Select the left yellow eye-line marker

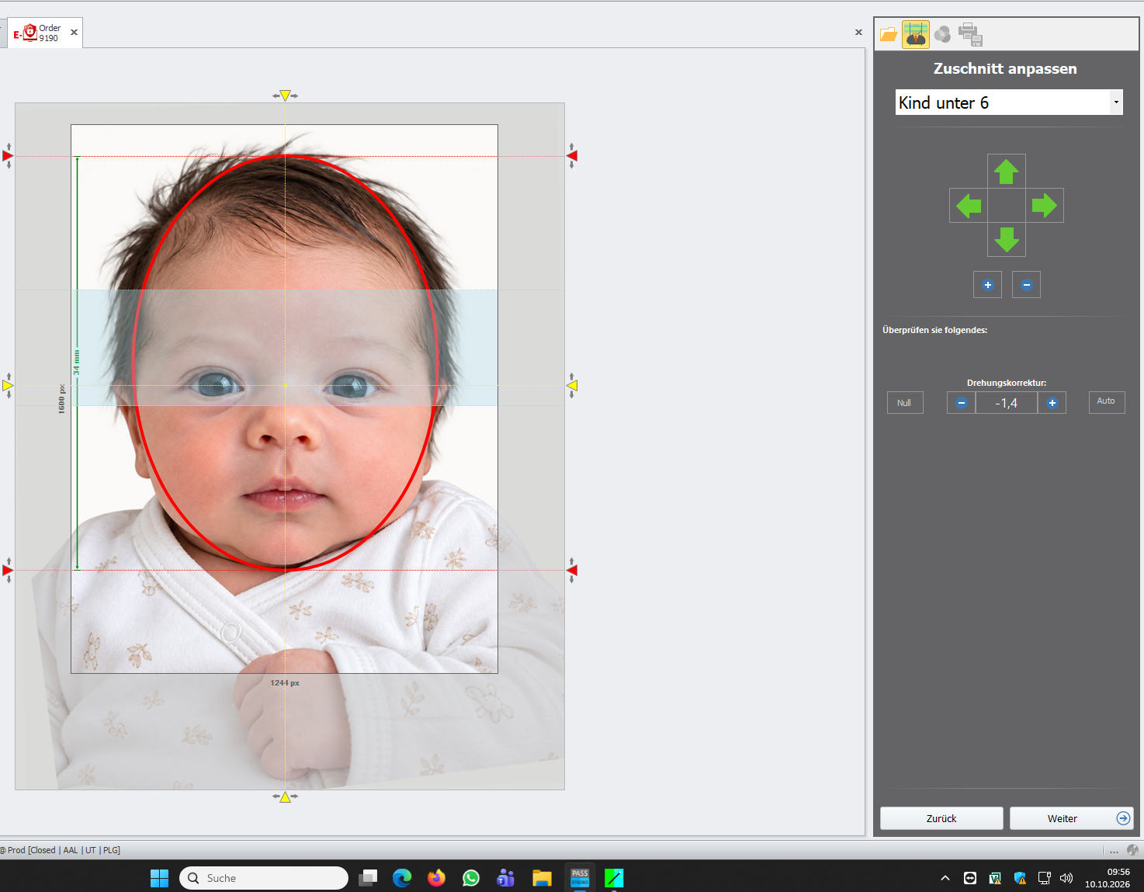click(x=8, y=385)
